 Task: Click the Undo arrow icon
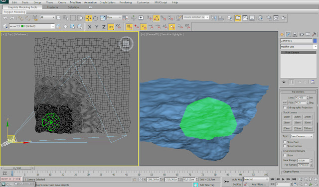point(5,18)
